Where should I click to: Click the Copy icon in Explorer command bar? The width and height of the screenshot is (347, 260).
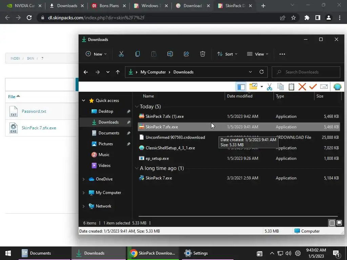[138, 54]
